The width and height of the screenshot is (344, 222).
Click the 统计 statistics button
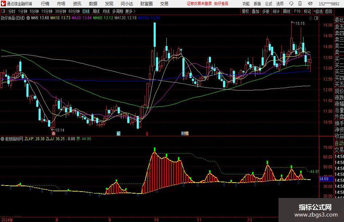276,11
